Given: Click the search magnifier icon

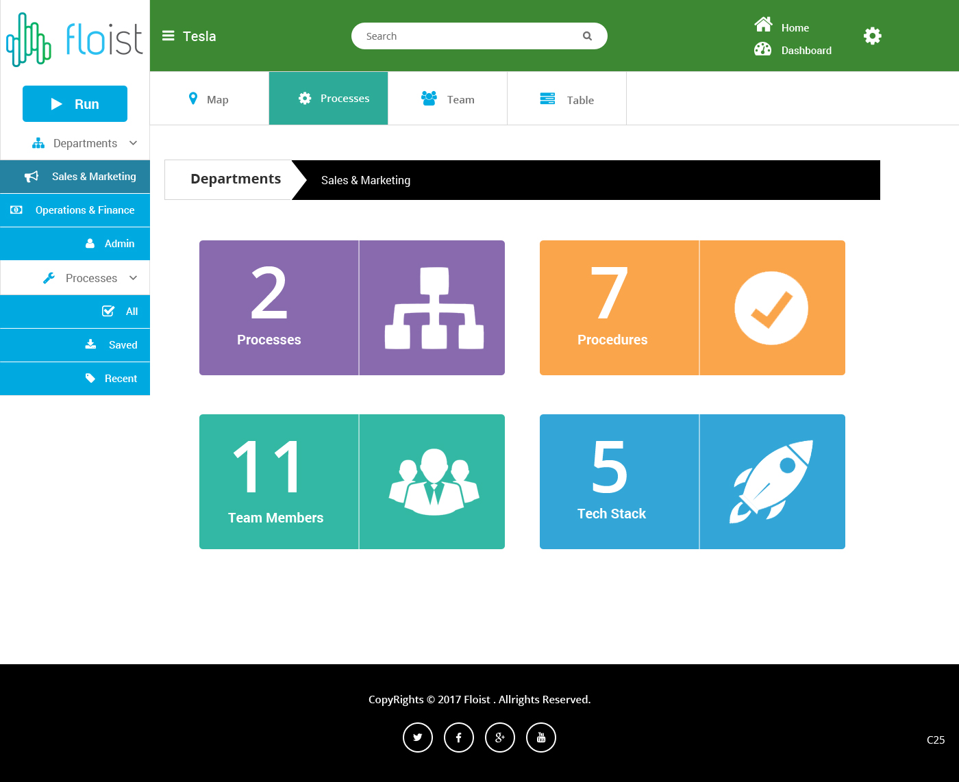Looking at the screenshot, I should pos(587,36).
